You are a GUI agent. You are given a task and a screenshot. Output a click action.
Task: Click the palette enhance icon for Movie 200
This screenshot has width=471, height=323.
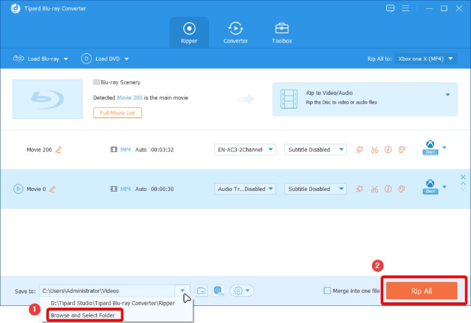point(402,150)
